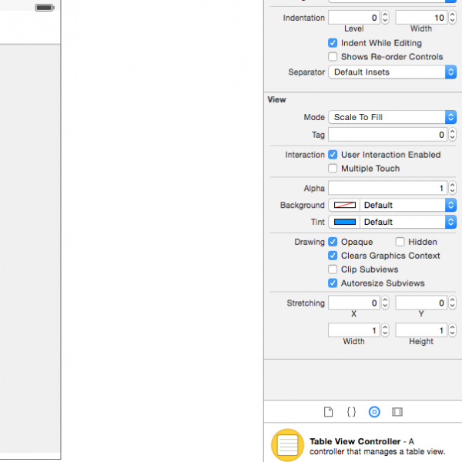Open the Code Snippet library icon
Screen dimensions: 462x462
(x=351, y=412)
